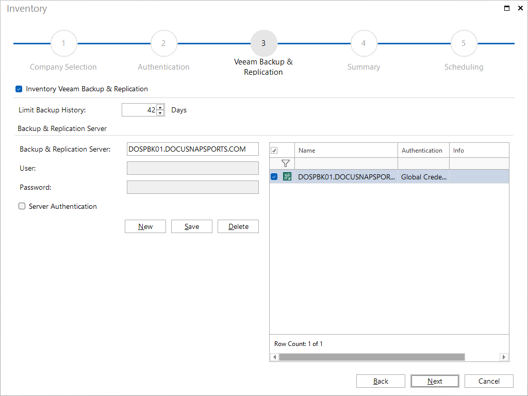Click the Row Count: 1 of 1 text
The image size is (528, 396).
[299, 343]
